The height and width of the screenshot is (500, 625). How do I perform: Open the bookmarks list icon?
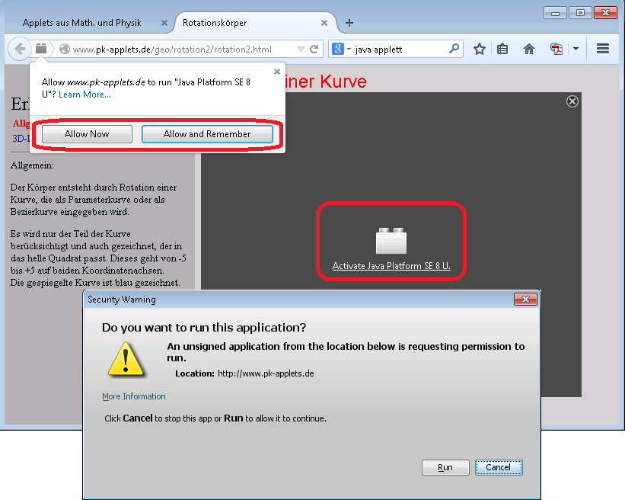tap(502, 49)
